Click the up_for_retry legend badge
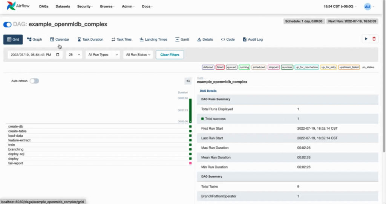 pyautogui.click(x=329, y=67)
